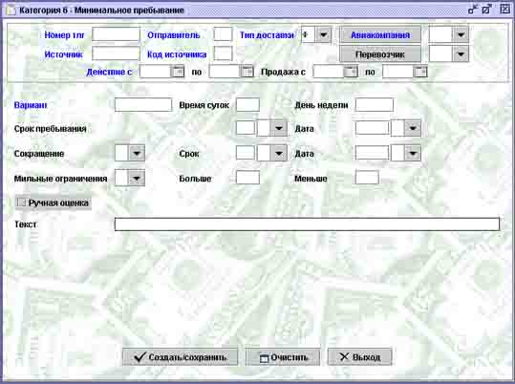
Task: Click the iconify icon in title bar
Action: [473, 10]
